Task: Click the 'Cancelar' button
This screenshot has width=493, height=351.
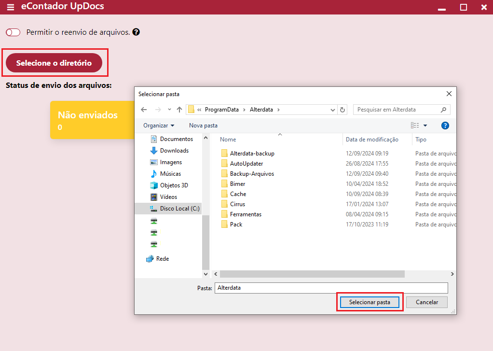Action: [x=426, y=302]
